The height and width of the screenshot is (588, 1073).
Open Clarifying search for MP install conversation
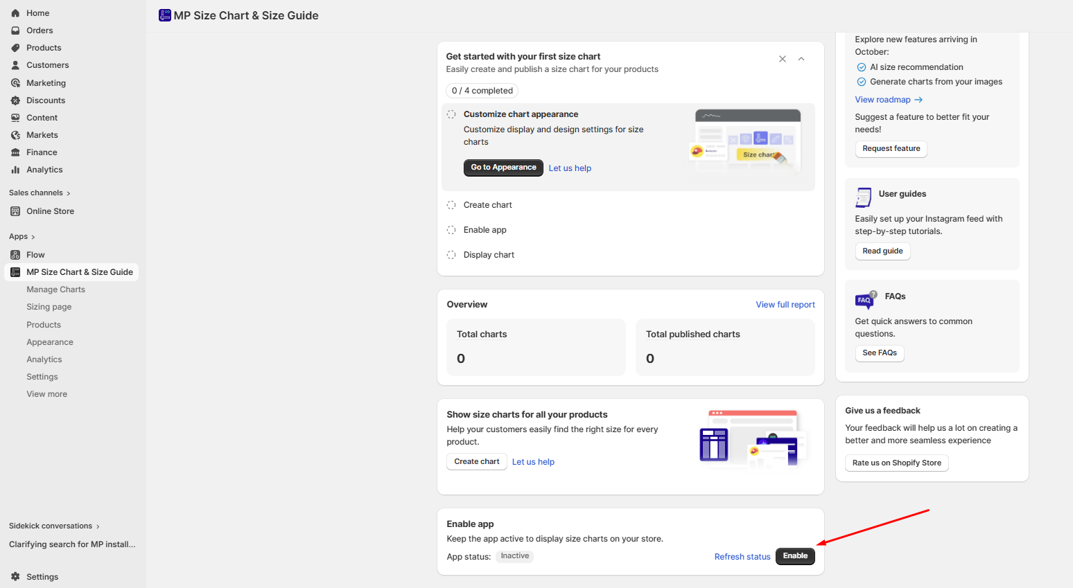coord(72,544)
